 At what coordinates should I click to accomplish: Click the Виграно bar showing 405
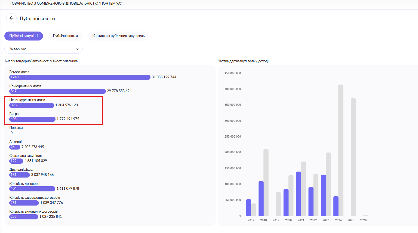(32, 119)
